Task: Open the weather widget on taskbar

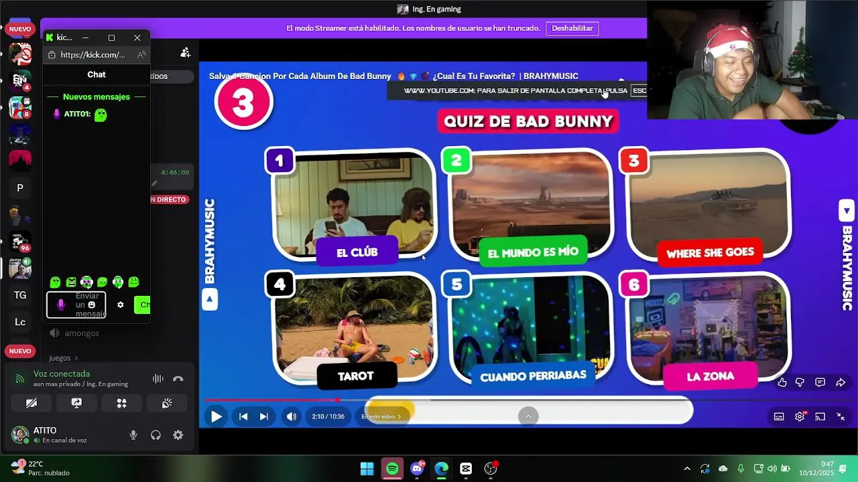Action: 40,468
